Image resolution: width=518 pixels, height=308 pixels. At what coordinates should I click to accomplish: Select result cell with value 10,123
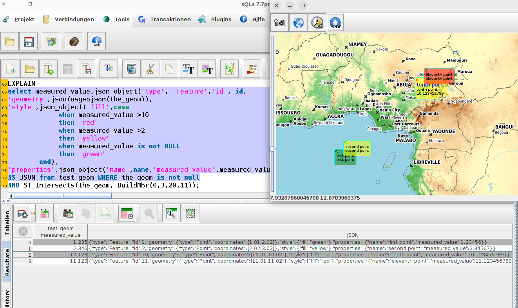[61, 255]
